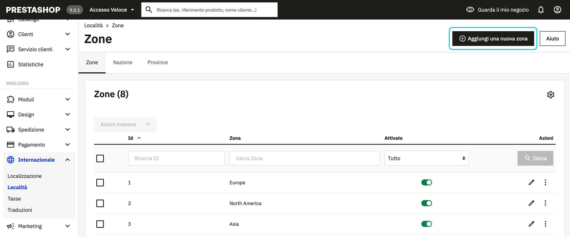This screenshot has height=237, width=570.
Task: Click the eye icon beside Guarda il mio negozio
Action: click(x=470, y=10)
